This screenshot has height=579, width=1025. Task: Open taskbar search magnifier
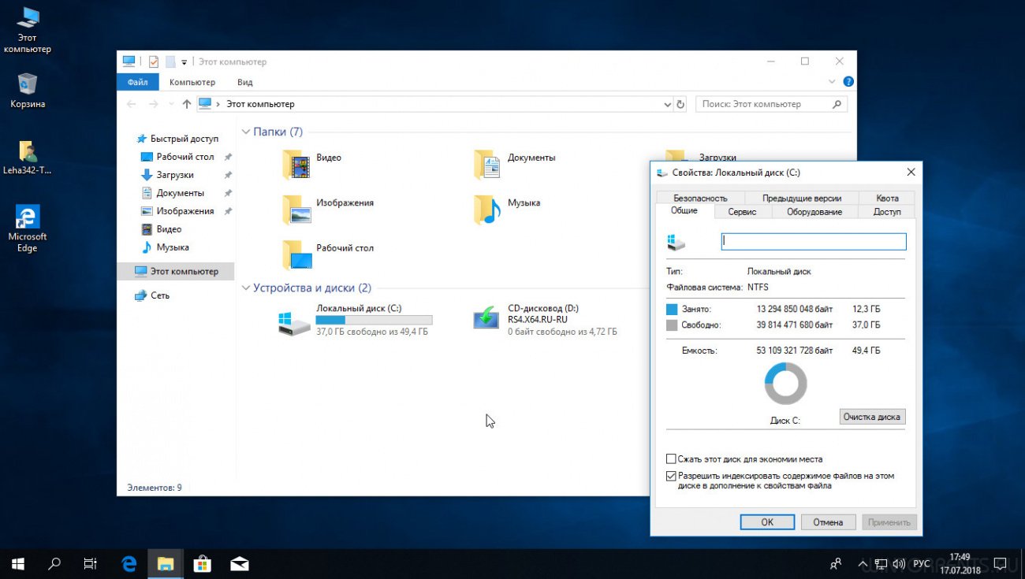pyautogui.click(x=54, y=564)
